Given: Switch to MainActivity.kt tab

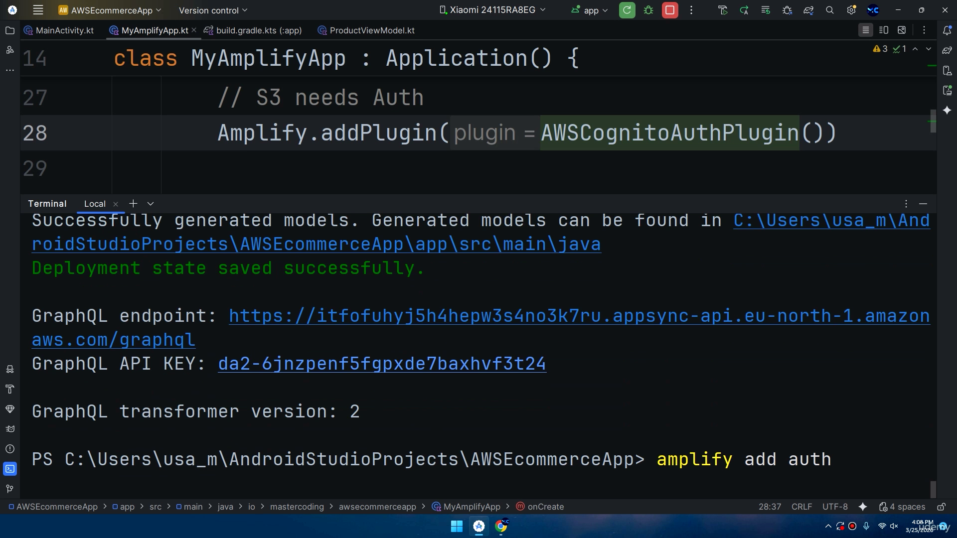Looking at the screenshot, I should (59, 30).
